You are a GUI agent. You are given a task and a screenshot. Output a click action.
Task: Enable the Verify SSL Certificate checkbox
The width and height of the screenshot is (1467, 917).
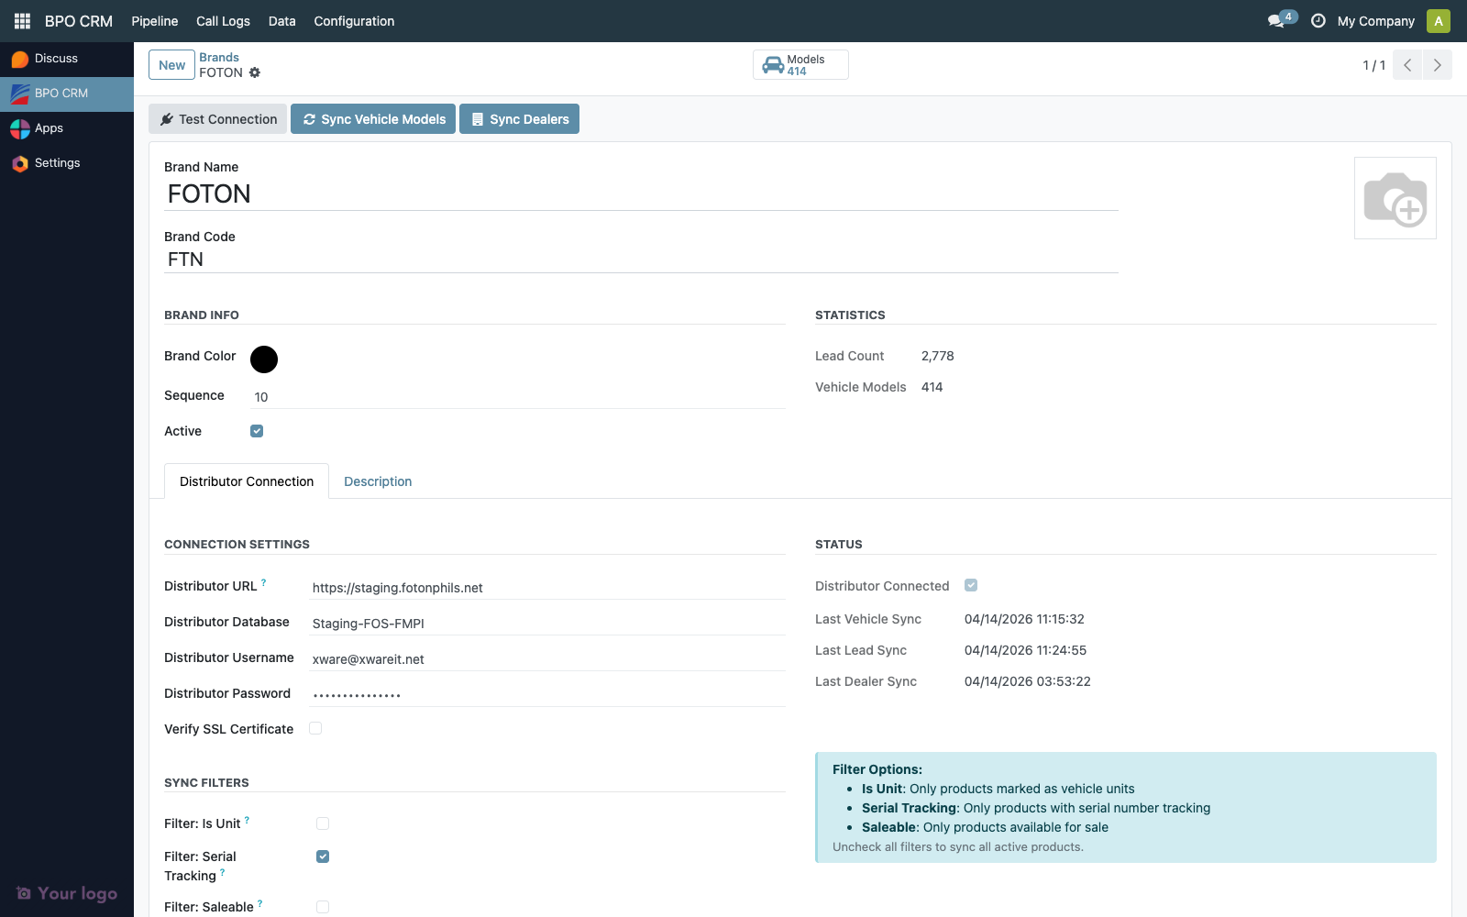coord(315,727)
